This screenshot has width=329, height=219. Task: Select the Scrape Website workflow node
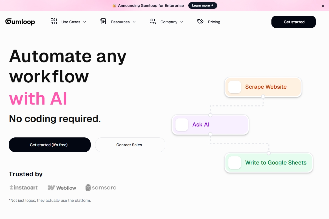(263, 87)
